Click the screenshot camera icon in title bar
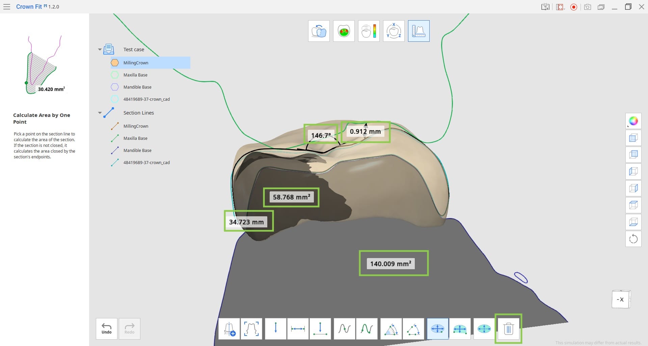The width and height of the screenshot is (648, 346). click(587, 7)
